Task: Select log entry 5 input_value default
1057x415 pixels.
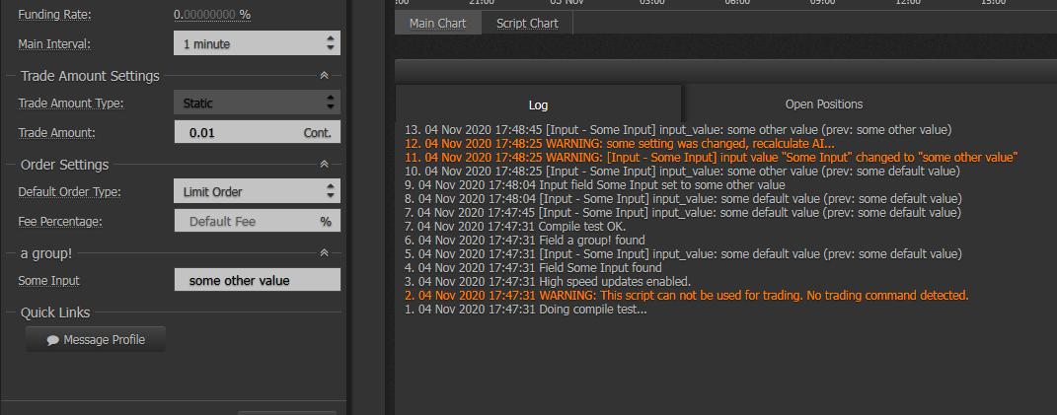Action: point(683,254)
